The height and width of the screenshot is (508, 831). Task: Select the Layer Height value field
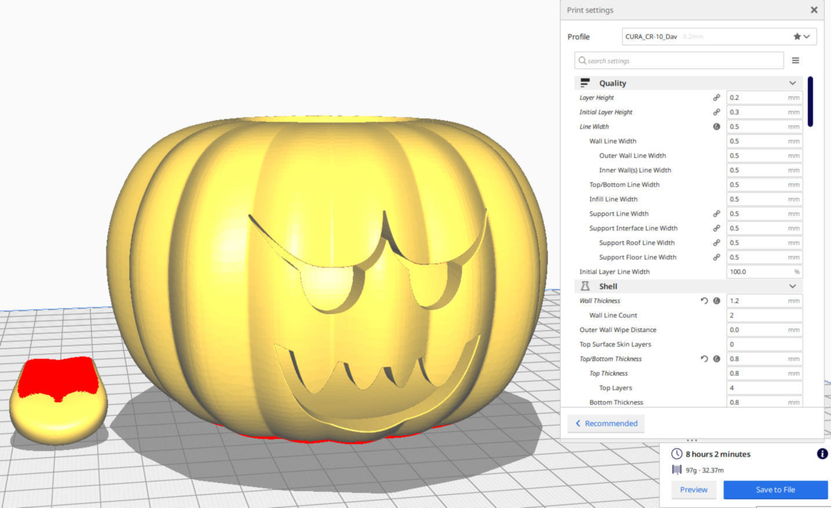coord(760,97)
